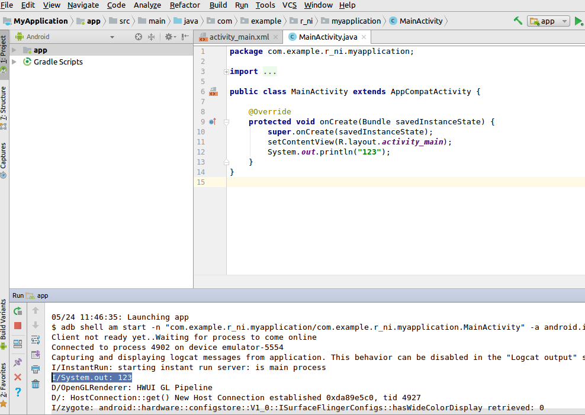Open the Refactor menu

186,5
